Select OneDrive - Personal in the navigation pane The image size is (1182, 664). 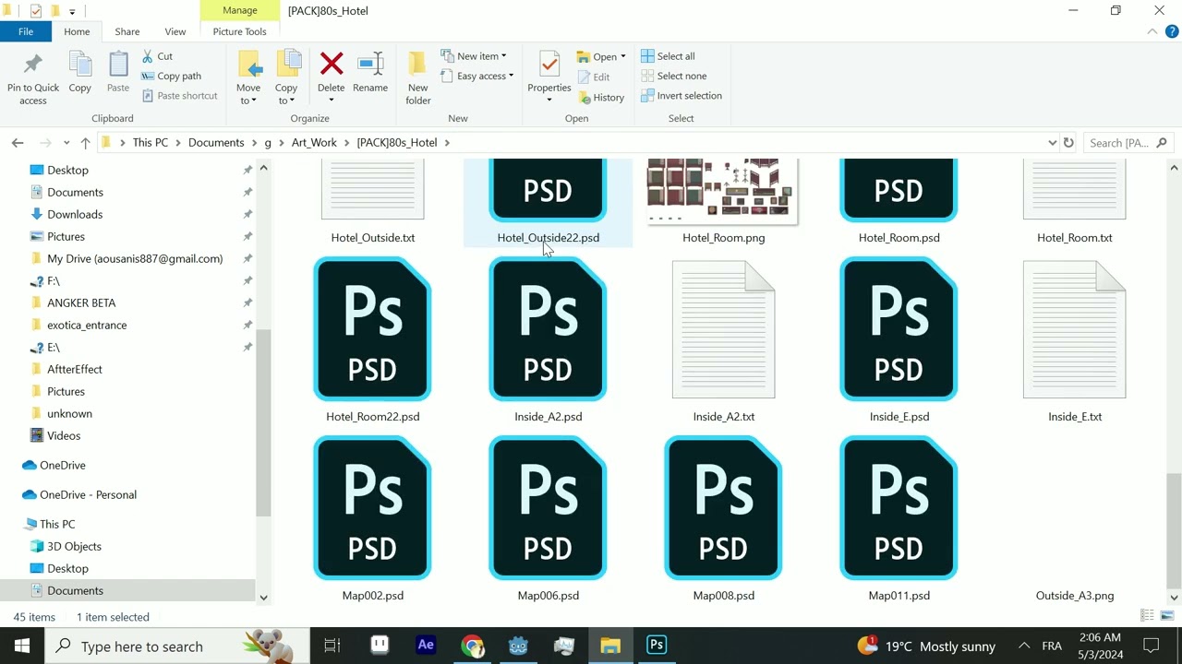coord(88,494)
